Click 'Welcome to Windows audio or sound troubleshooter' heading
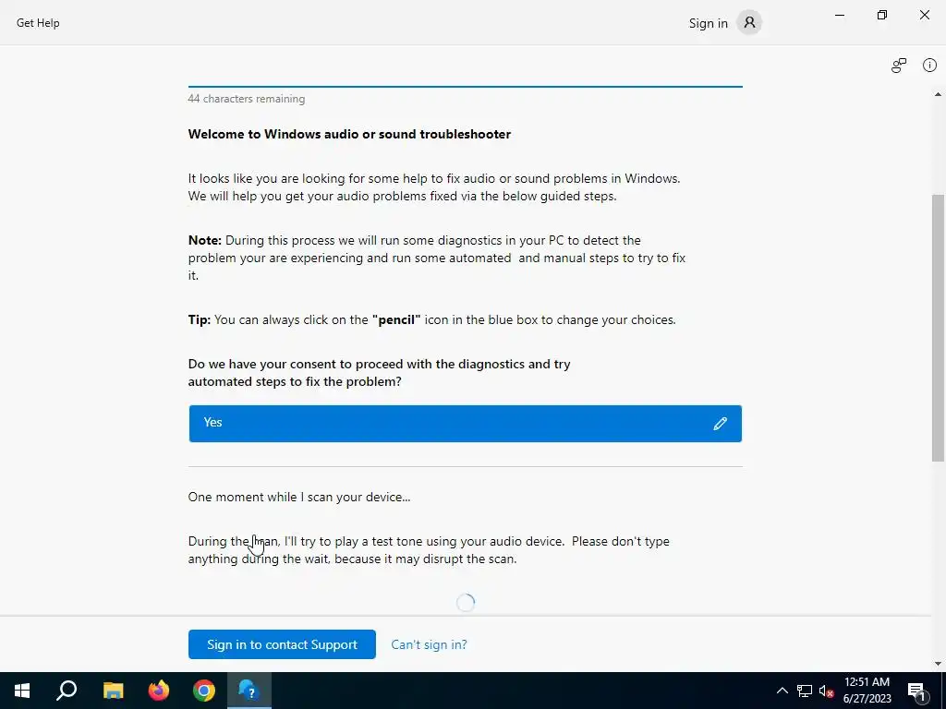 pyautogui.click(x=349, y=135)
